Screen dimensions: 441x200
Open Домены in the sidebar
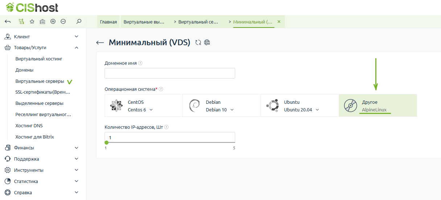(x=24, y=70)
